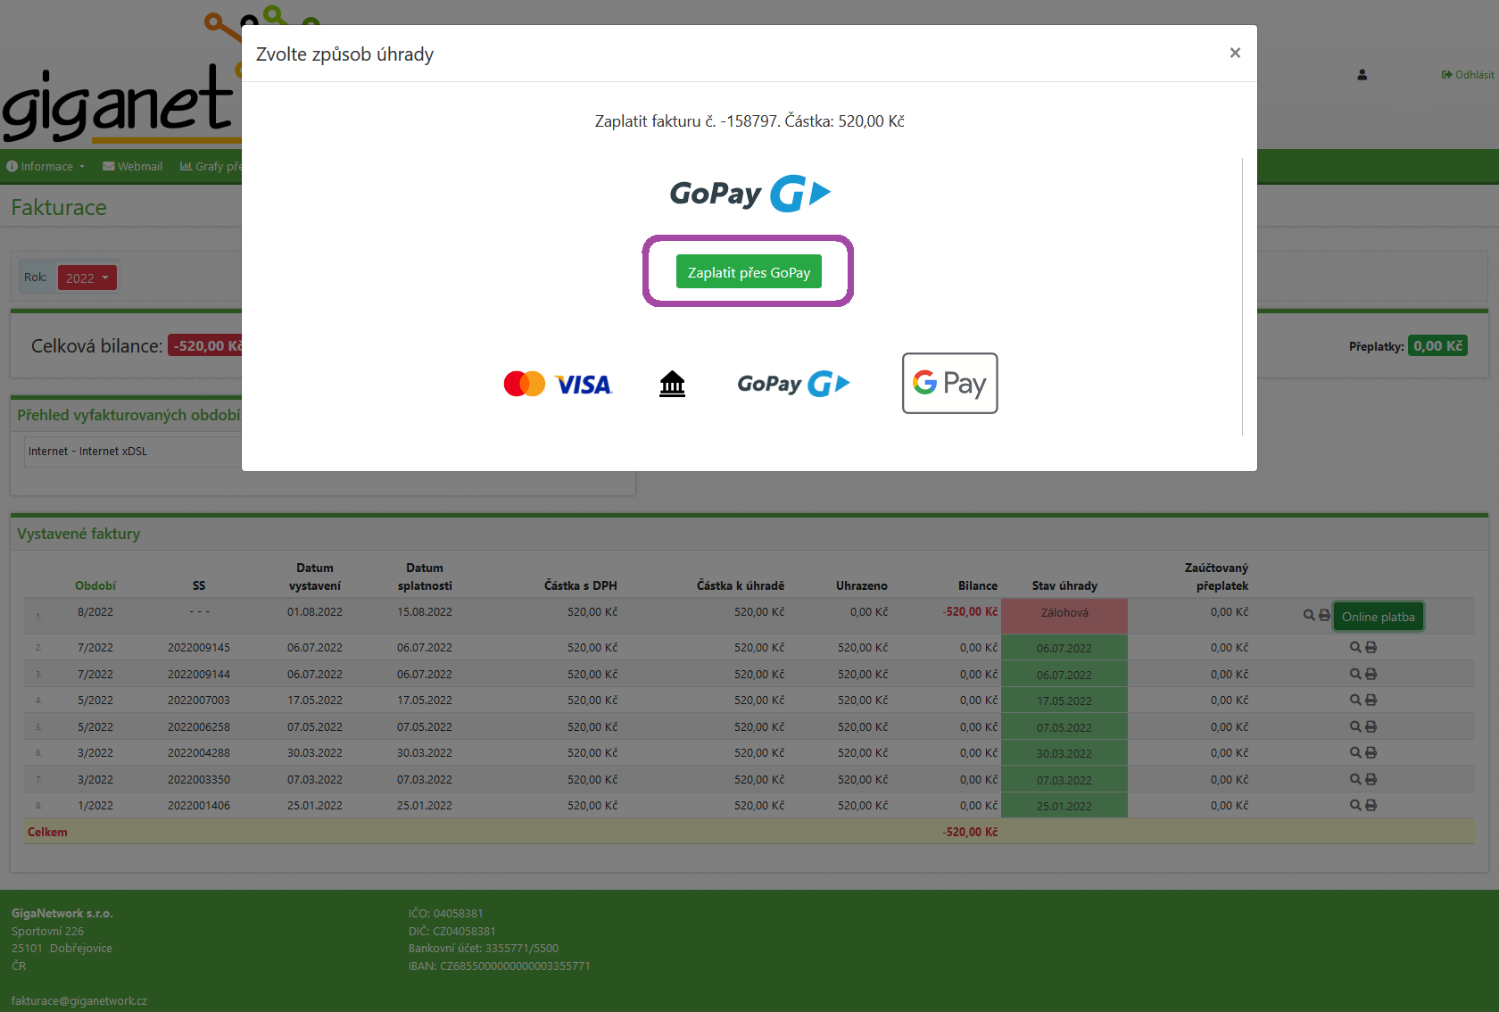Print invoice 2022006258
This screenshot has width=1499, height=1012.
(1371, 726)
